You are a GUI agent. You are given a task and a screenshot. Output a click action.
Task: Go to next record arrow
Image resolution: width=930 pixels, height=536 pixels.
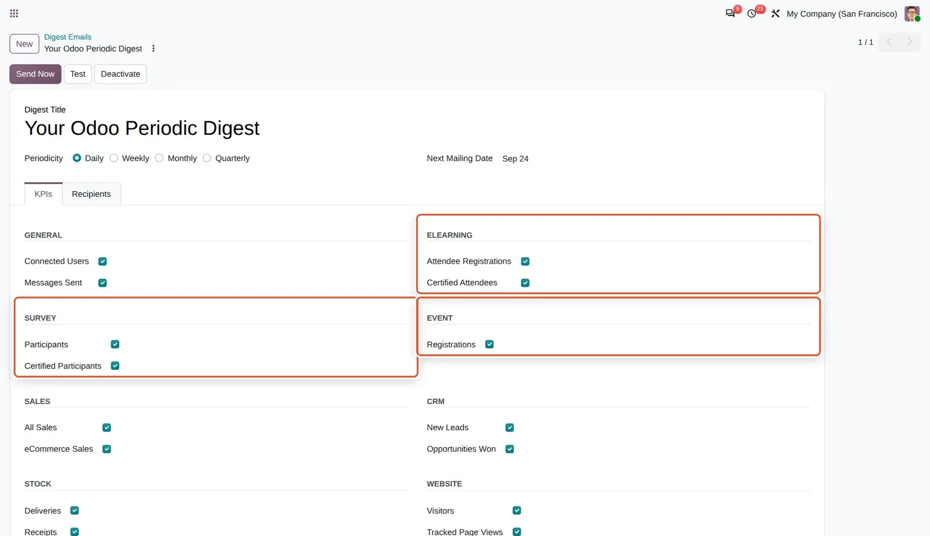(x=910, y=42)
